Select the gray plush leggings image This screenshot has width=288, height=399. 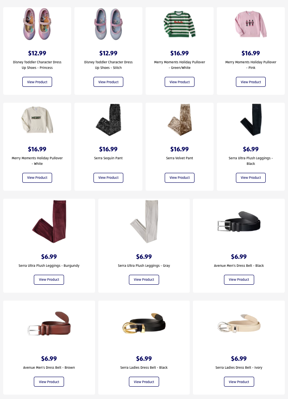(x=144, y=221)
